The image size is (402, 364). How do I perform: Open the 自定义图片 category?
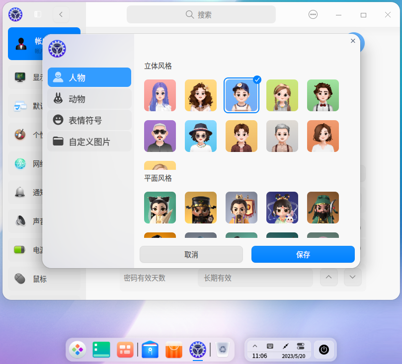click(x=89, y=142)
